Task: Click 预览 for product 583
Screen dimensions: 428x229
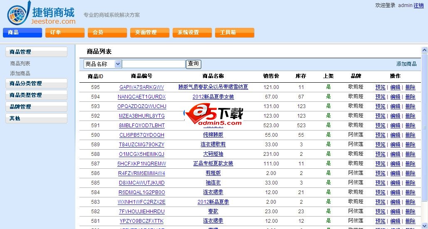Action: [381, 202]
